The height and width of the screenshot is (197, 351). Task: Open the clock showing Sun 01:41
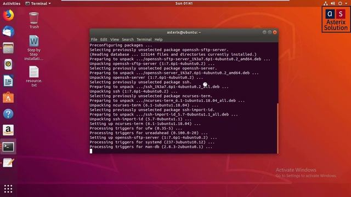184,3
